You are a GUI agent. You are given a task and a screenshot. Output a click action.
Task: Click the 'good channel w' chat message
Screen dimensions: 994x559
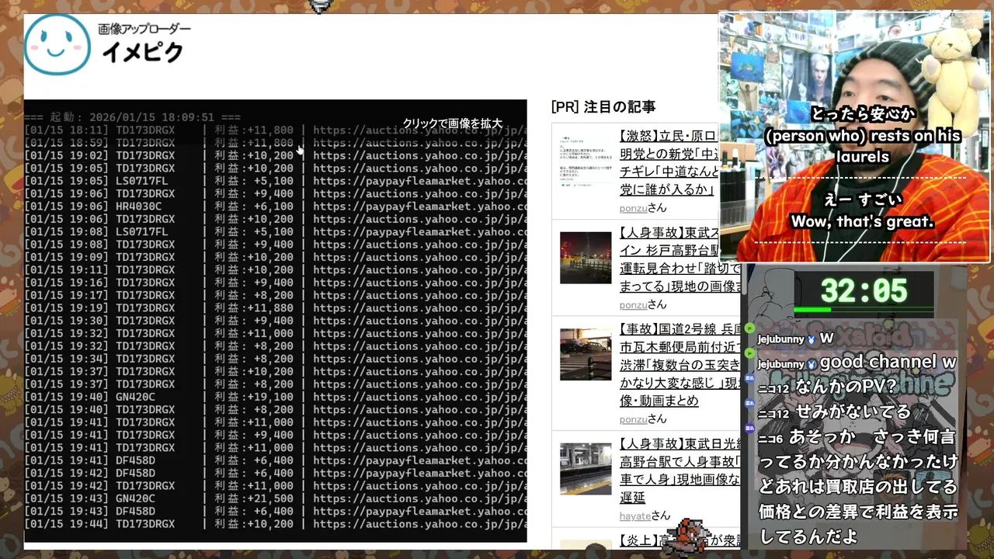point(888,362)
